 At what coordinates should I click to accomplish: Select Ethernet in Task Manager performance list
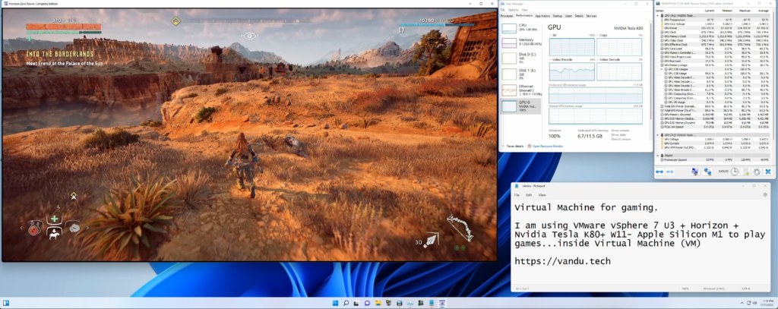coord(520,90)
